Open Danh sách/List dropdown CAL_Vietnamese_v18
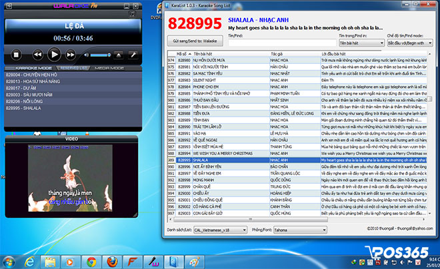The image size is (440, 269). tap(220, 230)
